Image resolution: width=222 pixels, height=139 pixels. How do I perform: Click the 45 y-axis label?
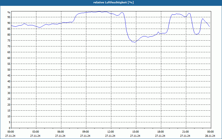click(9, 75)
